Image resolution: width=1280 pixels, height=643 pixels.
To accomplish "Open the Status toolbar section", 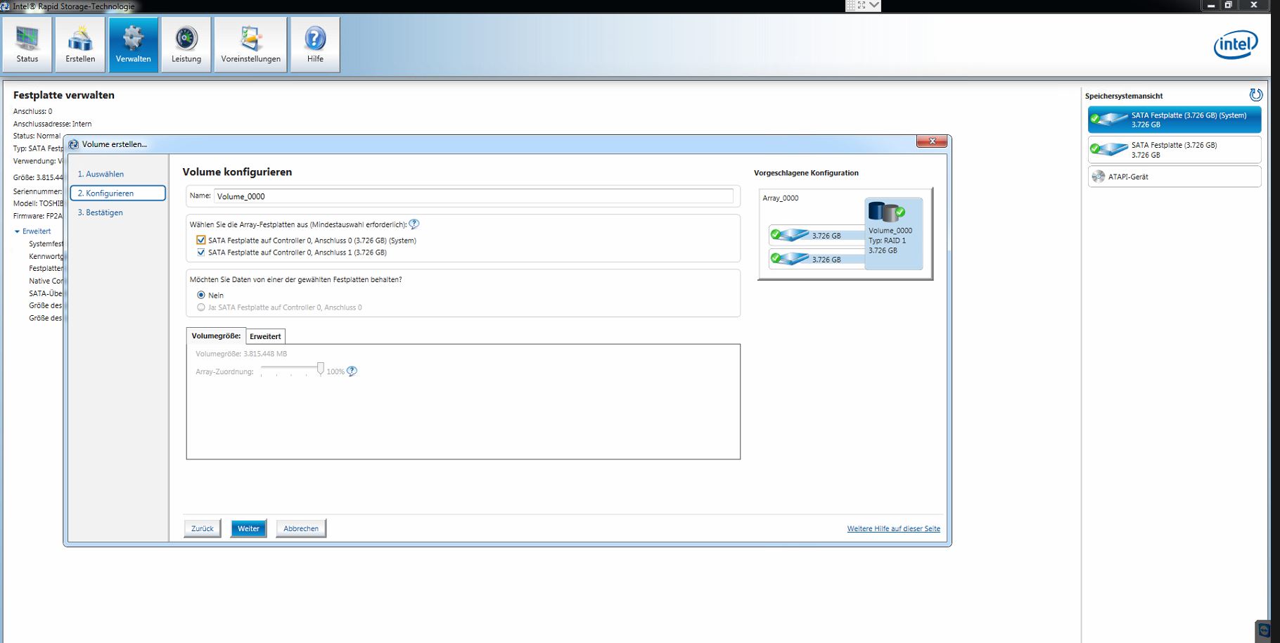I will point(27,44).
